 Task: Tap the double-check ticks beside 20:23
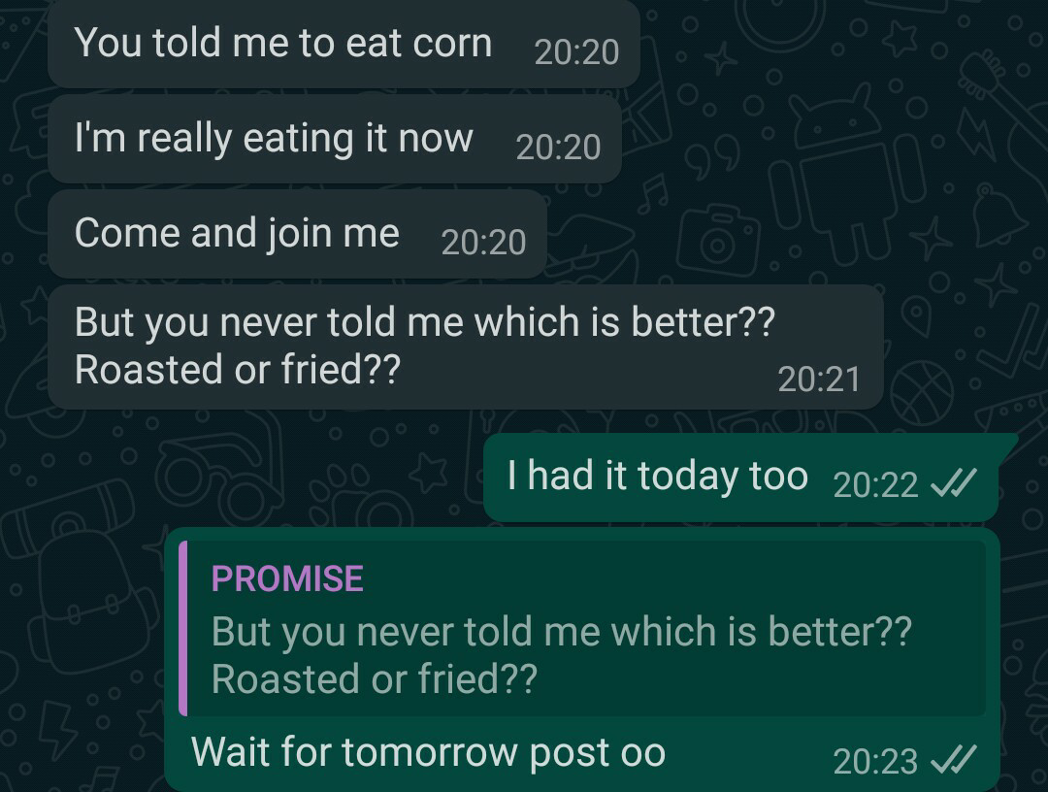tap(952, 761)
